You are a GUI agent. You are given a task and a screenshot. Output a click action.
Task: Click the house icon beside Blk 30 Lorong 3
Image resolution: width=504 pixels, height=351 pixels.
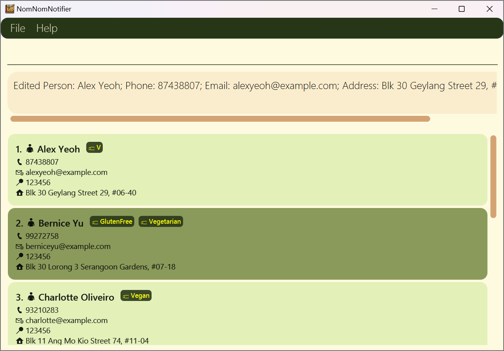point(20,267)
